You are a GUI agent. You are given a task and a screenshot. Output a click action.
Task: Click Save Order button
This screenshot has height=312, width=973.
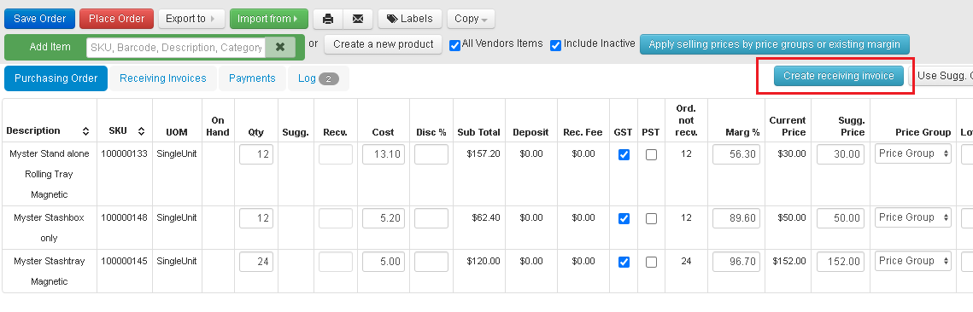(x=39, y=19)
